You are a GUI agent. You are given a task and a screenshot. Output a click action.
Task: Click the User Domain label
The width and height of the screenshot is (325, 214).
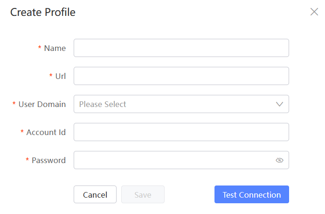click(42, 104)
